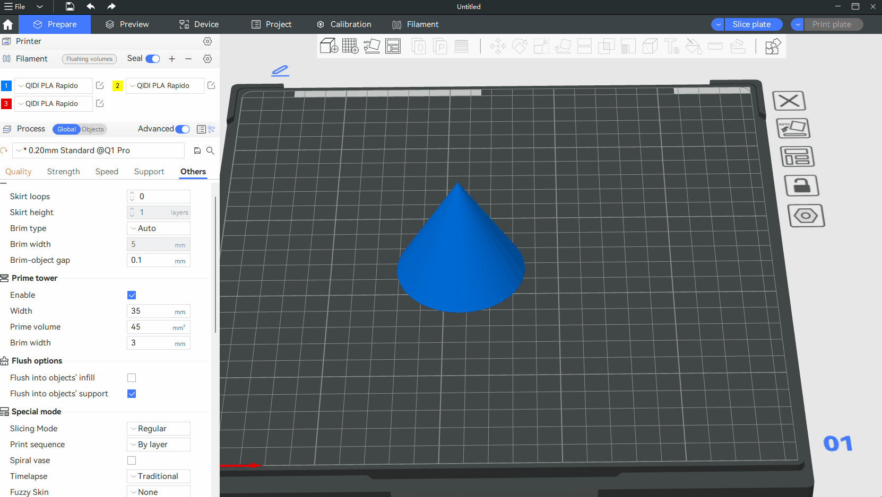The width and height of the screenshot is (882, 497).
Task: Click the Add plate grid icon
Action: point(350,46)
